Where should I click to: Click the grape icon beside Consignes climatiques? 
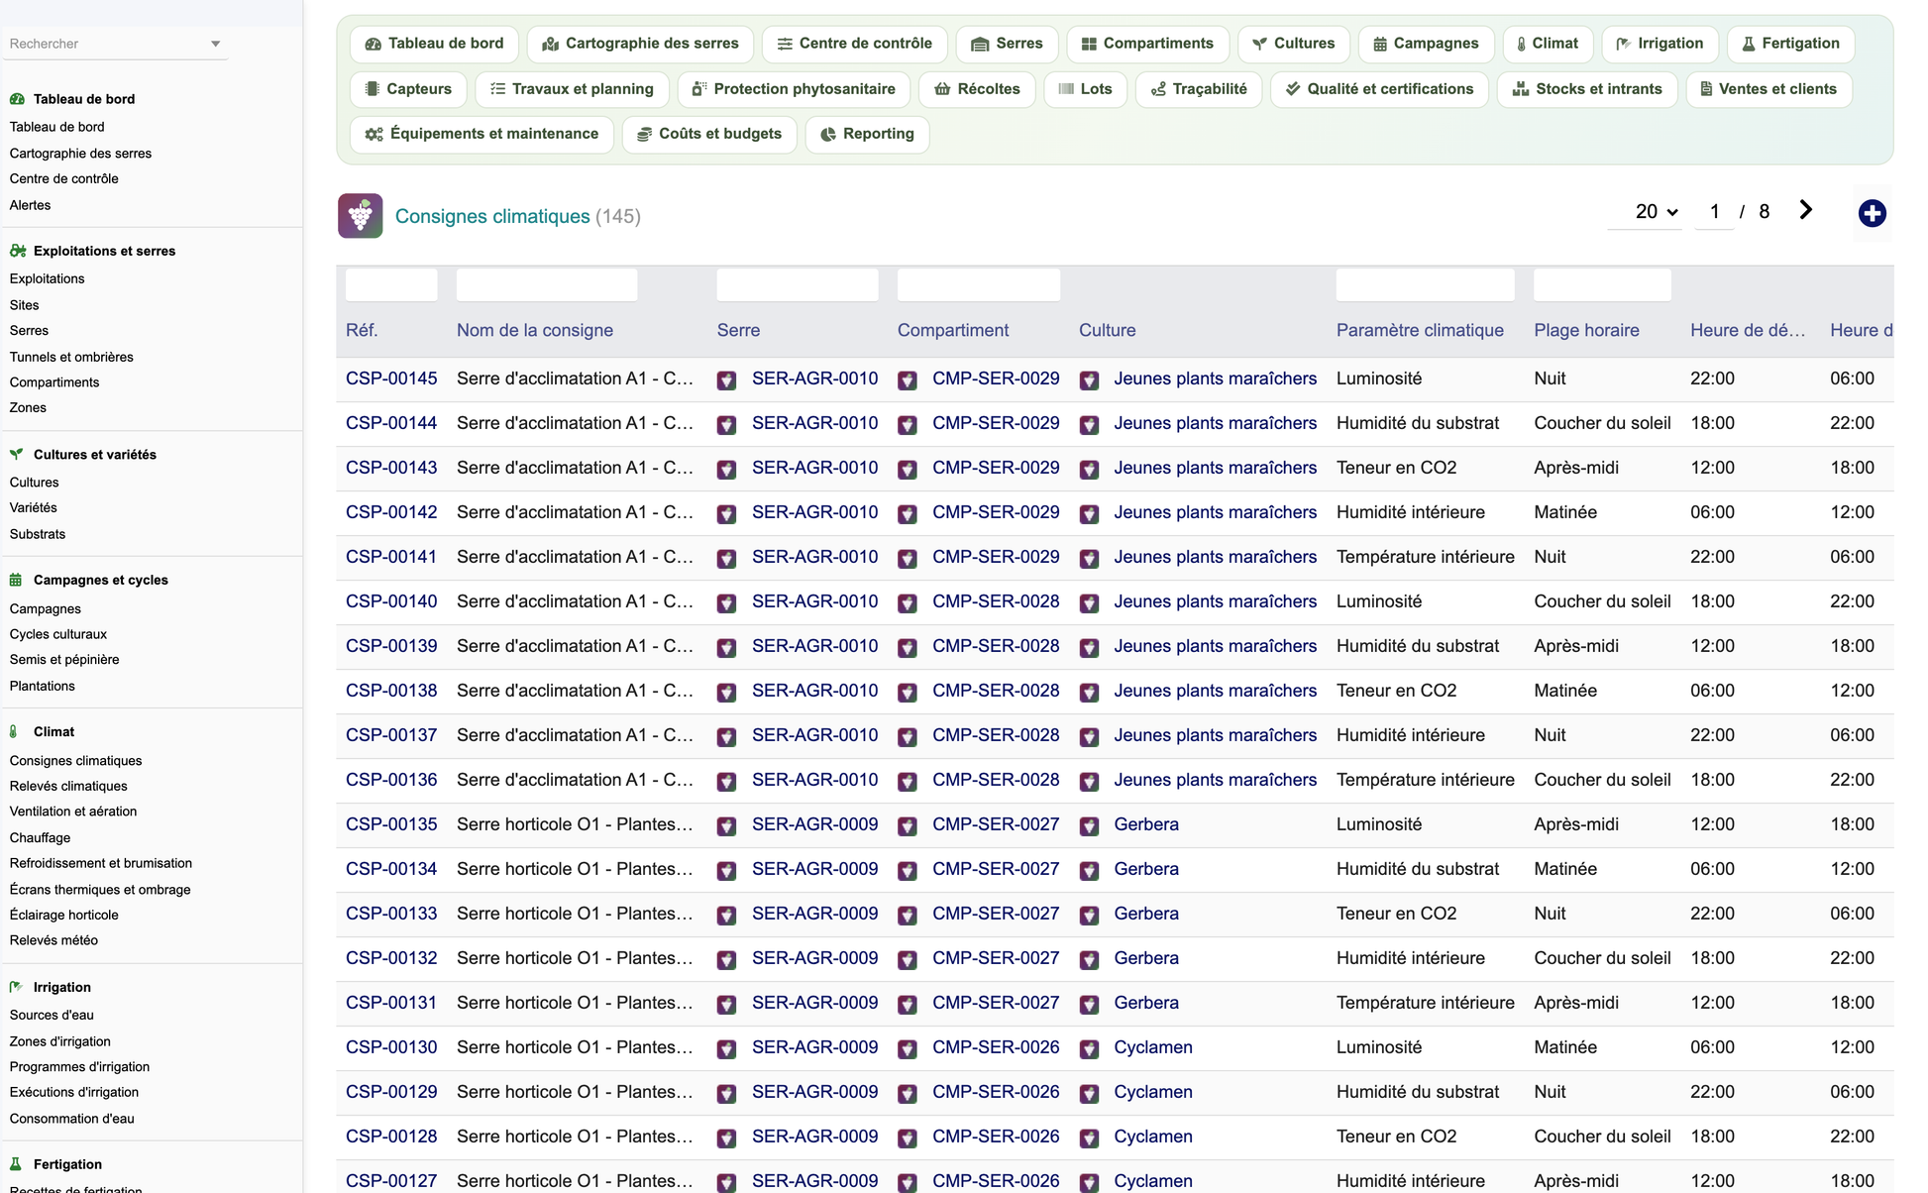point(360,215)
